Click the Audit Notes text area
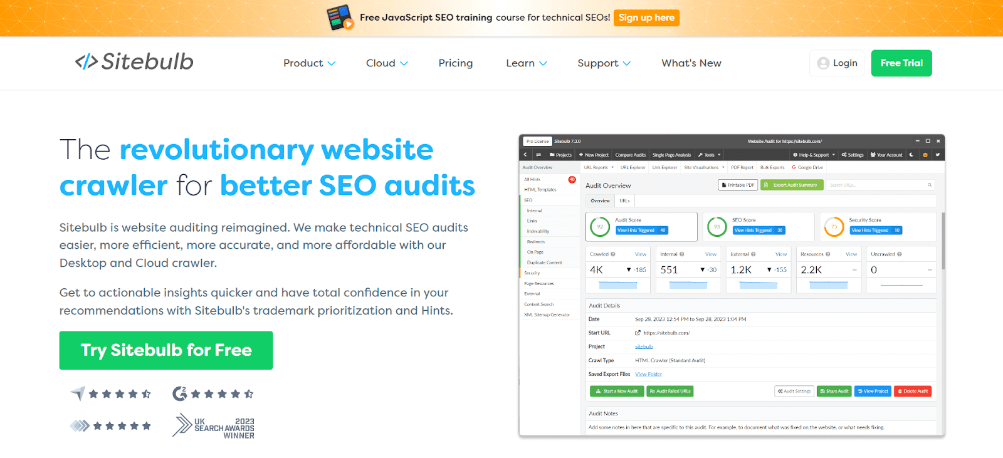 [x=761, y=427]
